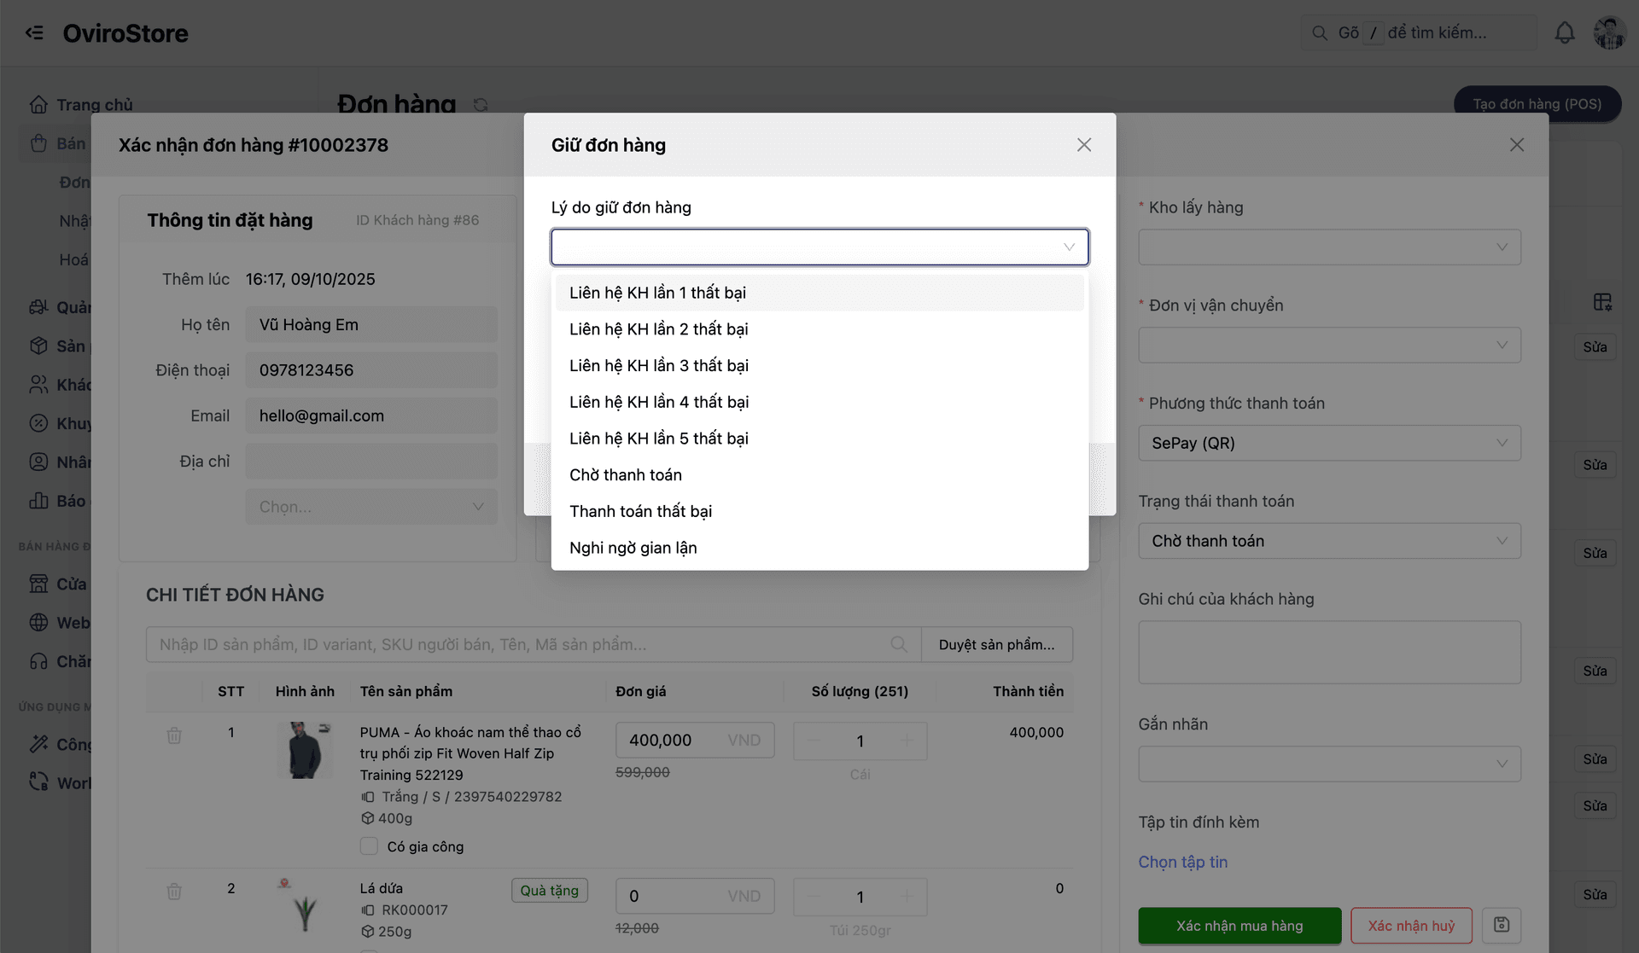Open the user avatar profile menu
Viewport: 1639px width, 953px height.
1609,33
